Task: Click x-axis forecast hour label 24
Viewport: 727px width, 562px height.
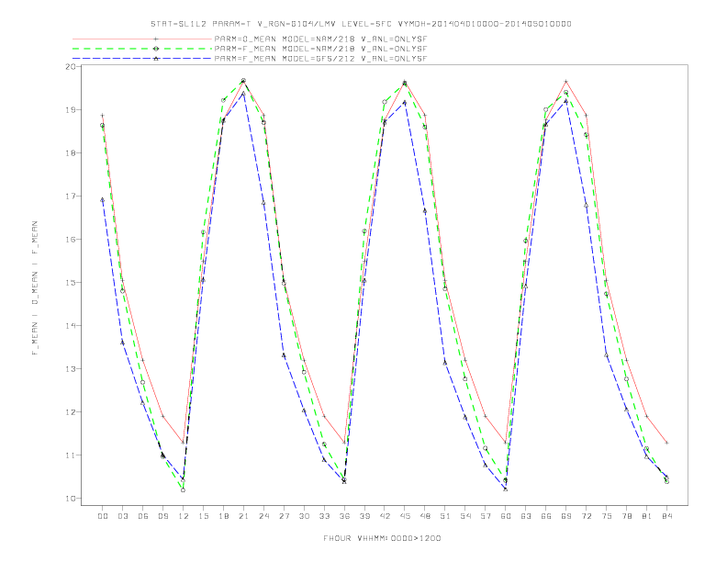Action: coord(263,516)
